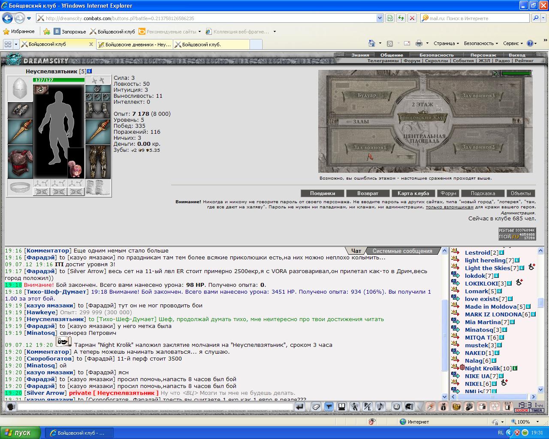Screen dimensions: 549x439
Task: Click the gold treasure icon in bottom toolbar
Action: tap(456, 406)
